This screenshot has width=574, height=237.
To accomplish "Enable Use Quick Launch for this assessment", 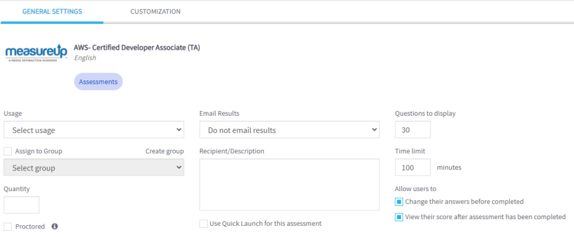I will [x=203, y=224].
